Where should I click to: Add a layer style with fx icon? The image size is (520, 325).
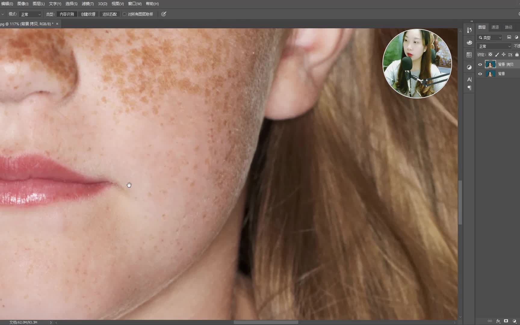(x=498, y=321)
